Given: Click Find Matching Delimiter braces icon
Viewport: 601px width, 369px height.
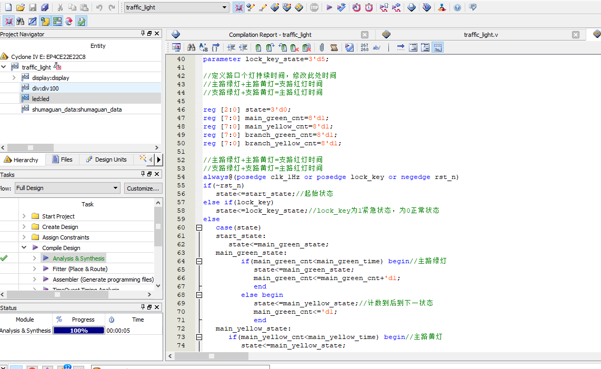Looking at the screenshot, I should coord(216,47).
